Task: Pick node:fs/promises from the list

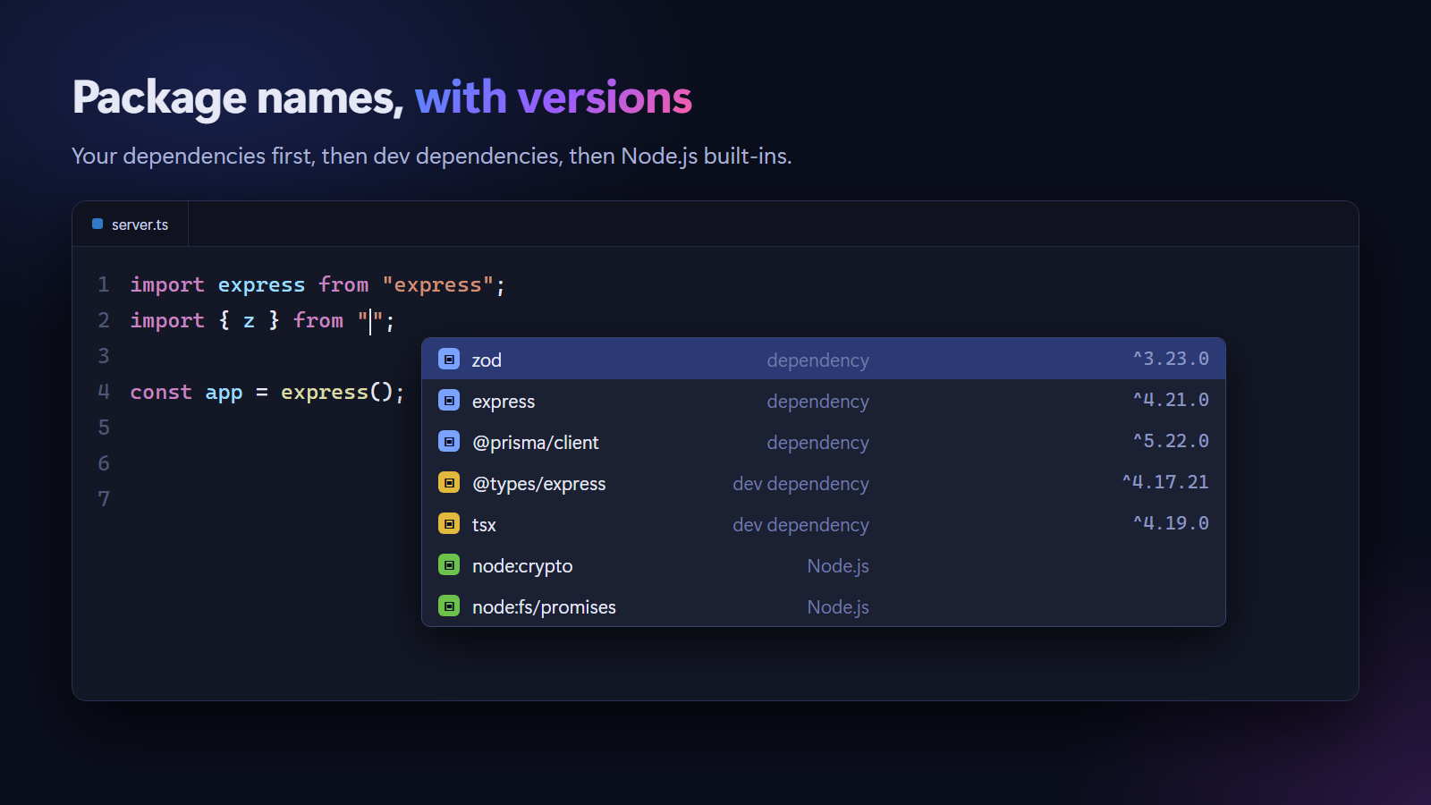Action: click(x=824, y=606)
